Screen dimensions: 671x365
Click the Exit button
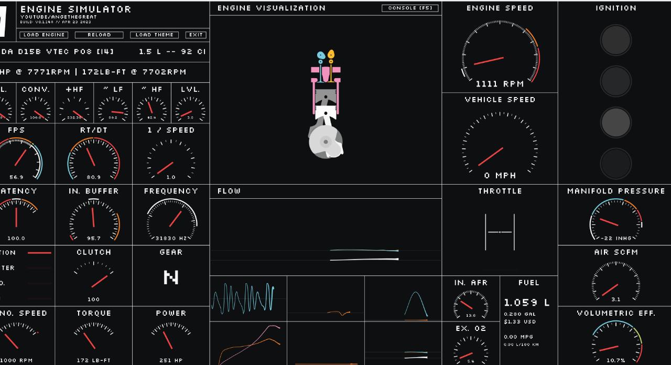pos(196,35)
